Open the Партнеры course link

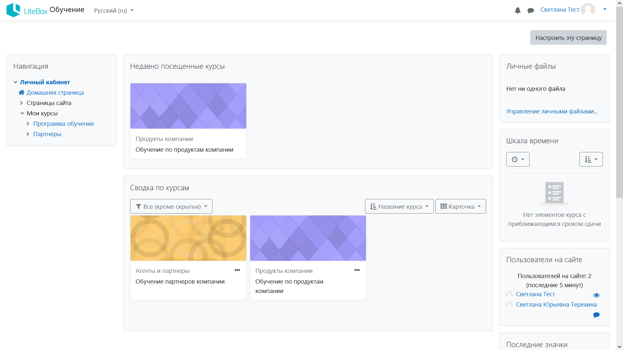pyautogui.click(x=47, y=134)
